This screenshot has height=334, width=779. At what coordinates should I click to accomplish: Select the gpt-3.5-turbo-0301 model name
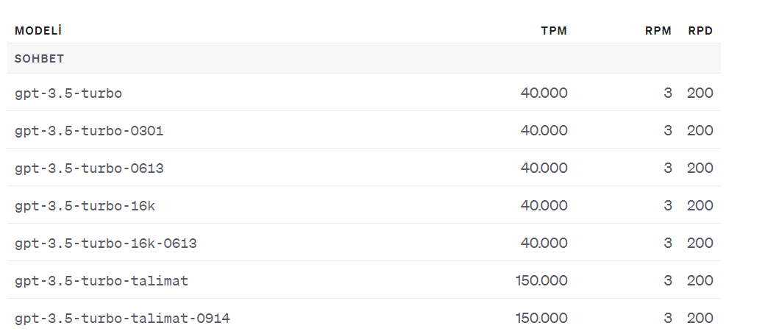point(89,131)
